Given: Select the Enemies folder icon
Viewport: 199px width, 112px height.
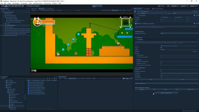Looking at the screenshot, I should [x=10, y=97].
